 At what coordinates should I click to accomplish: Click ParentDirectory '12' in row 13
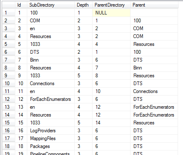point(111,107)
